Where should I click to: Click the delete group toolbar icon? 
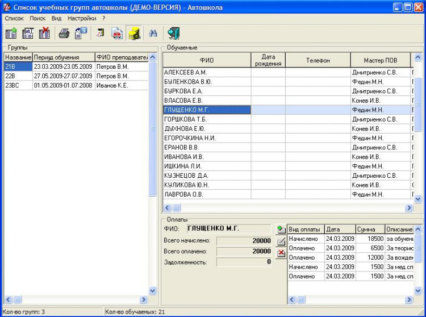tap(44, 34)
